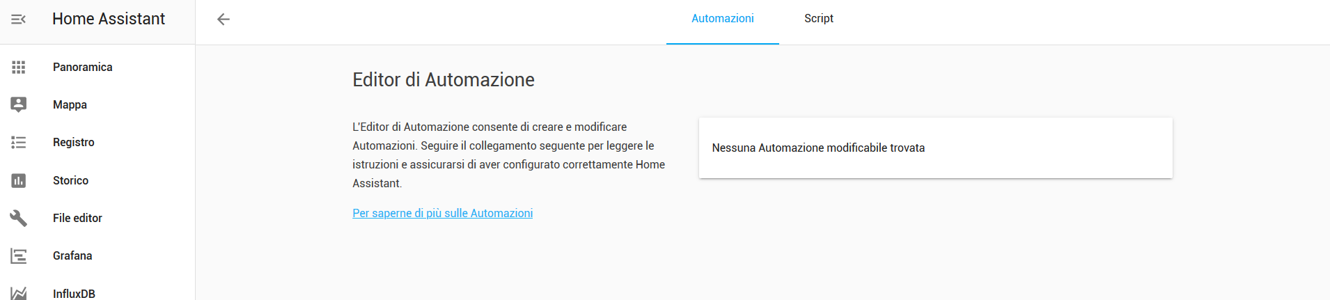The height and width of the screenshot is (300, 1330).
Task: Switch to the Automazioni tab
Action: click(722, 19)
